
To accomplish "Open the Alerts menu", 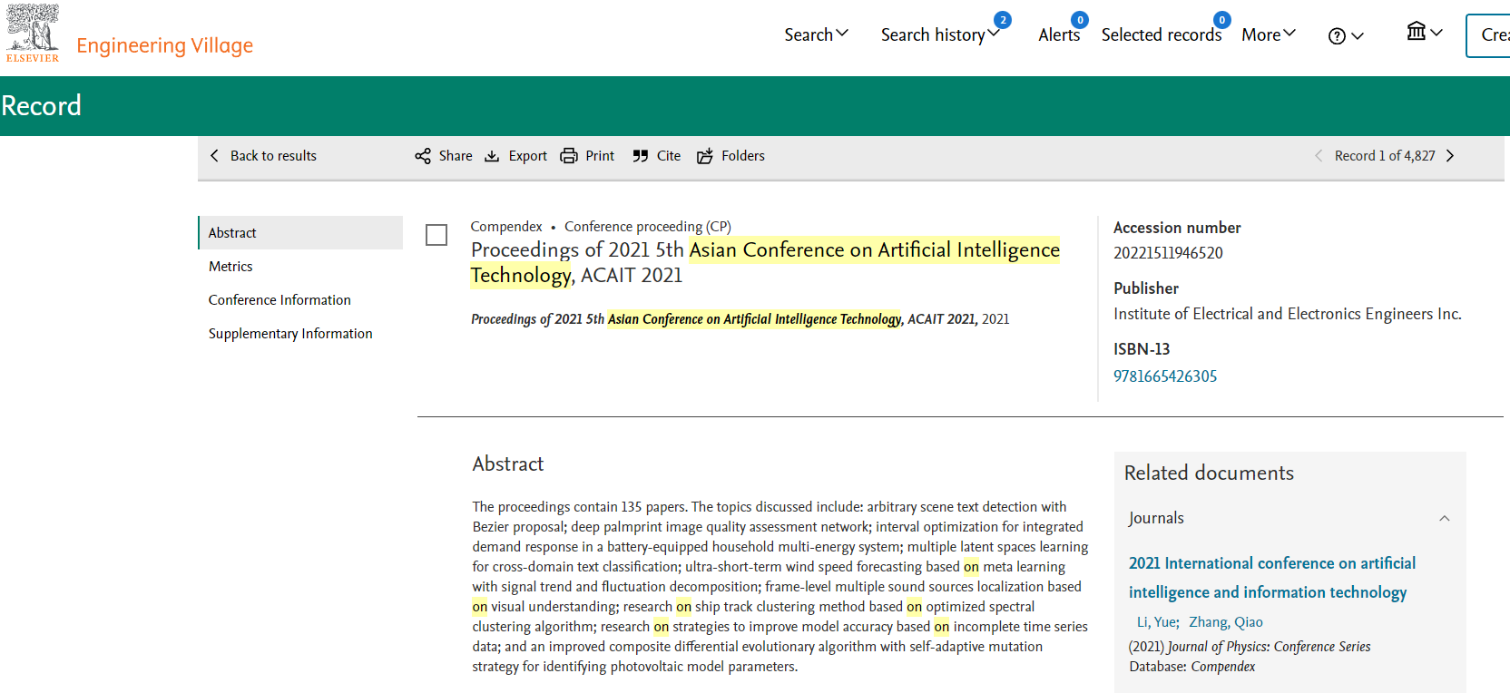I will [1059, 34].
